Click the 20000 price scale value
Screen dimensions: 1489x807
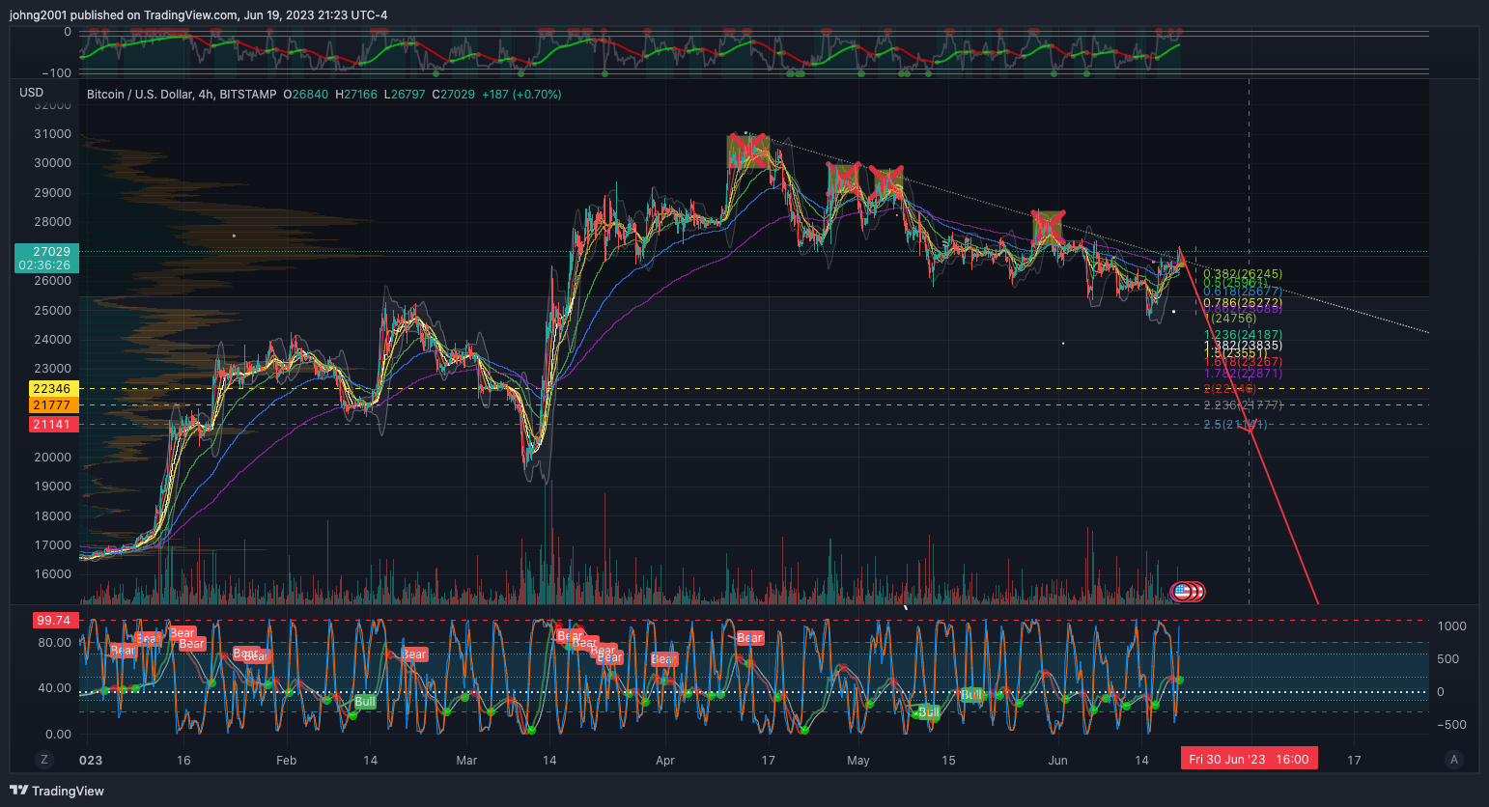click(53, 458)
